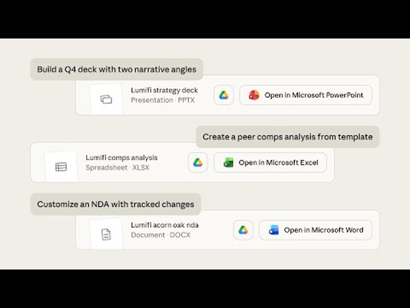Select the presentation file icon for Lumifi strategy deck
The image size is (410, 308).
[x=106, y=99]
